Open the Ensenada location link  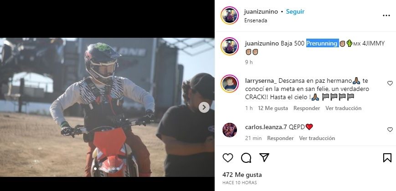coord(256,20)
